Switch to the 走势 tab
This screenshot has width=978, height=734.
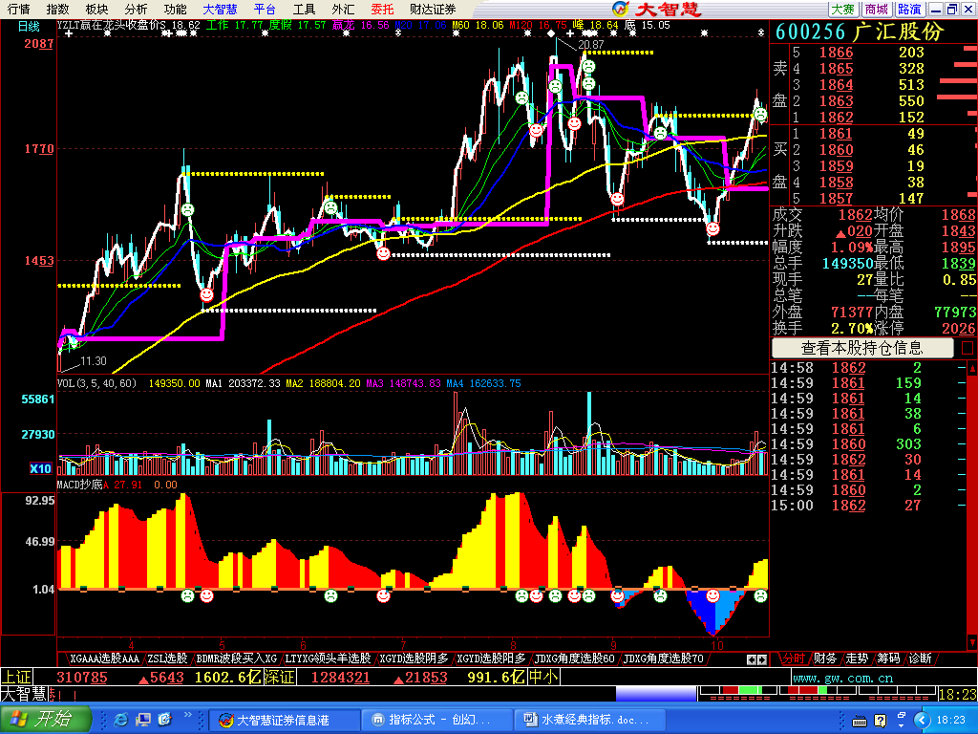[857, 658]
